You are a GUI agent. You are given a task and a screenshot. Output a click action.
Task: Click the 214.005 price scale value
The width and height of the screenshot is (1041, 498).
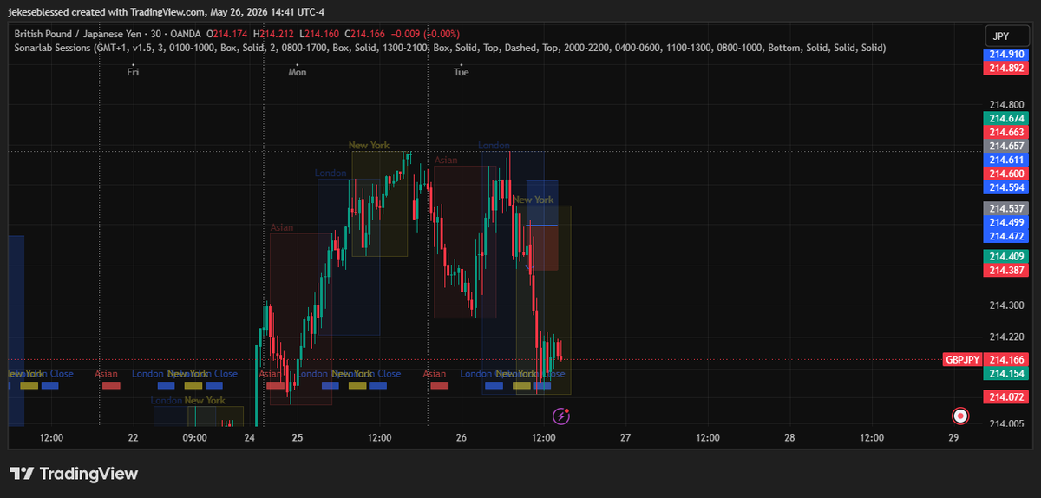point(1006,423)
